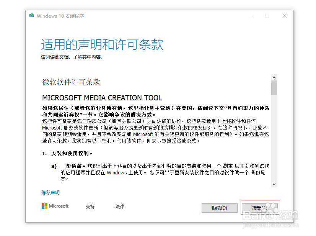Click the Windows 10 setup title bar icon
Screen dimensions: 316x236
[32, 15]
